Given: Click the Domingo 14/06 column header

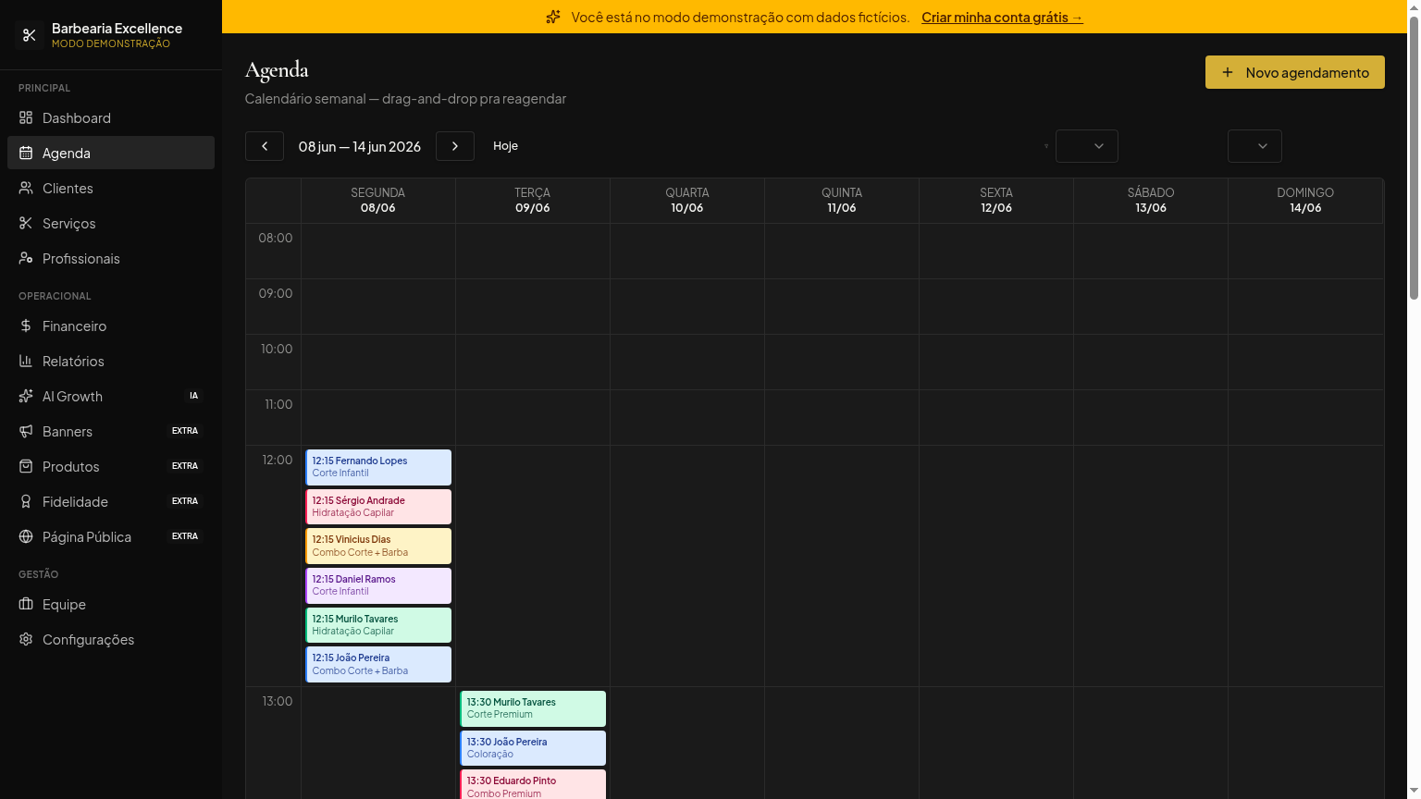Looking at the screenshot, I should click(1305, 200).
